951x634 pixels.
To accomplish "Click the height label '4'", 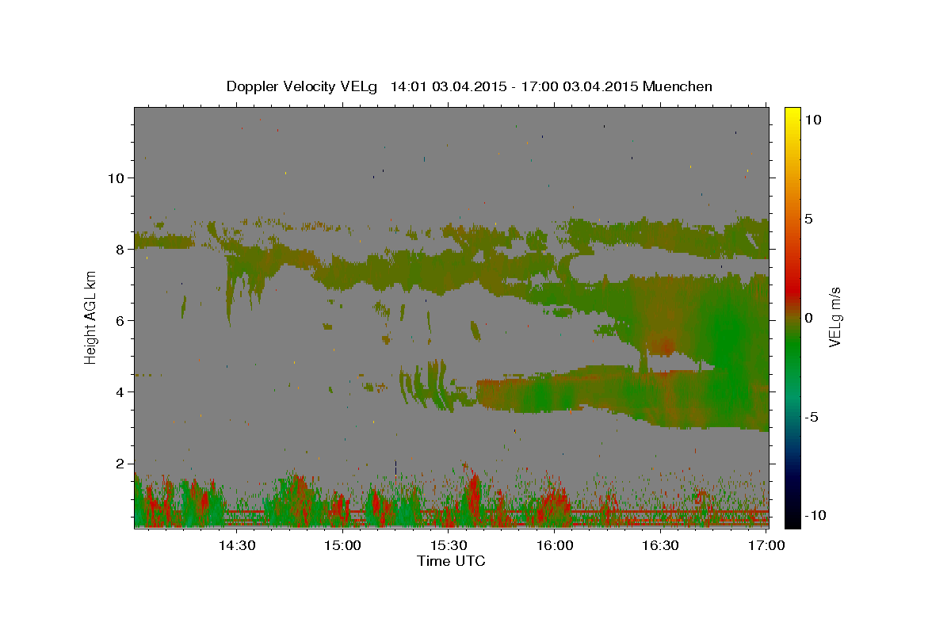I will 120,391.
